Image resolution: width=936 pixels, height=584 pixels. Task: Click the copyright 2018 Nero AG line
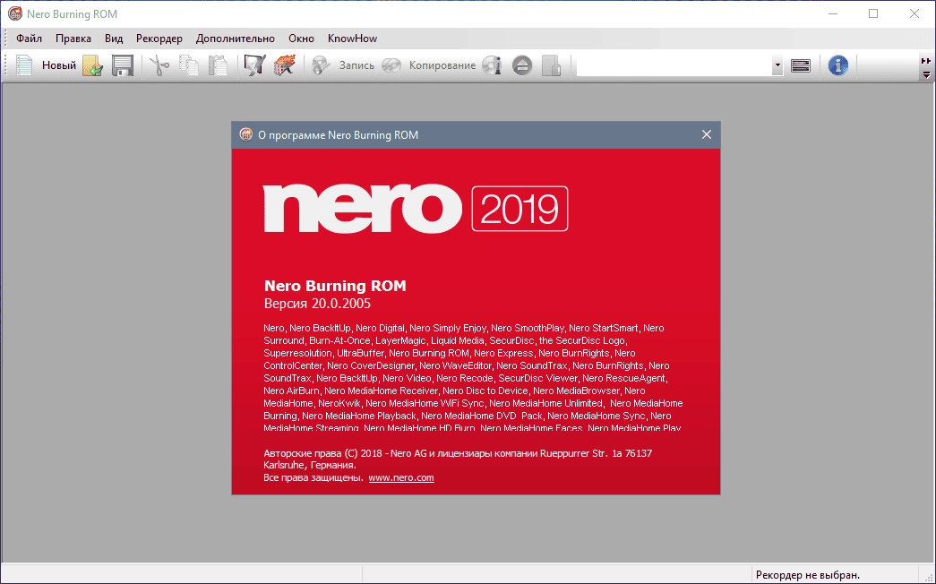click(x=458, y=453)
